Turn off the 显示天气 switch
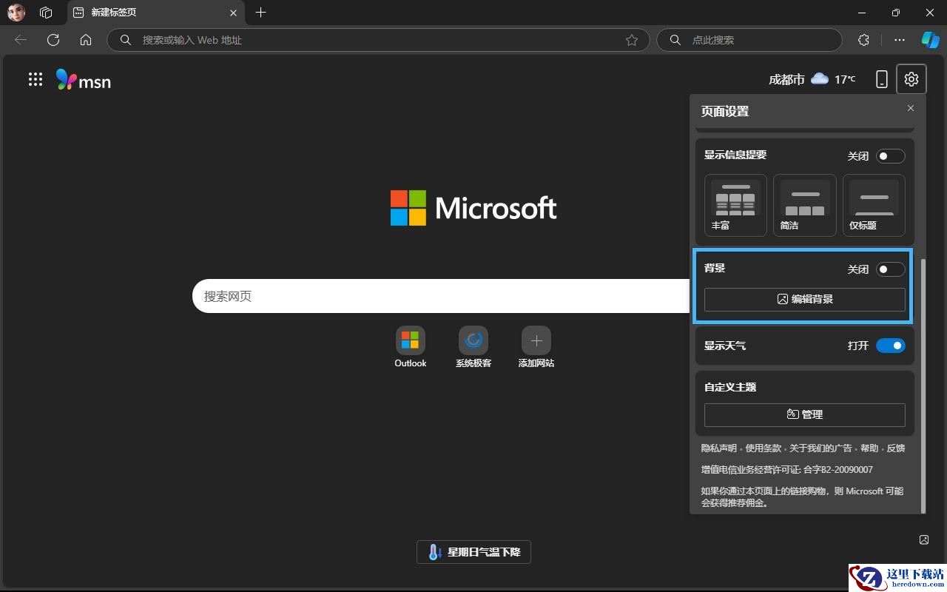Image resolution: width=947 pixels, height=592 pixels. pos(891,346)
